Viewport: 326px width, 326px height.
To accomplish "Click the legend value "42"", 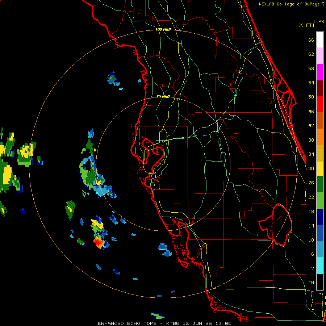I will click(x=311, y=126).
